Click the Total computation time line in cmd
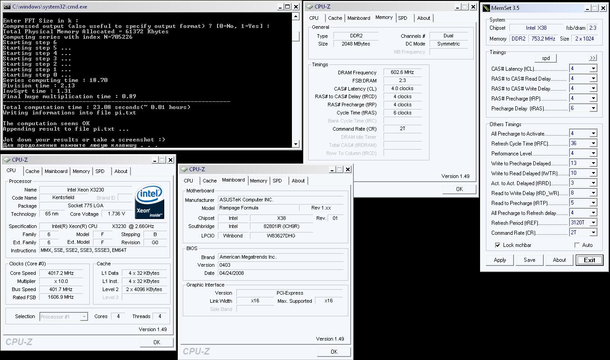 pyautogui.click(x=97, y=107)
